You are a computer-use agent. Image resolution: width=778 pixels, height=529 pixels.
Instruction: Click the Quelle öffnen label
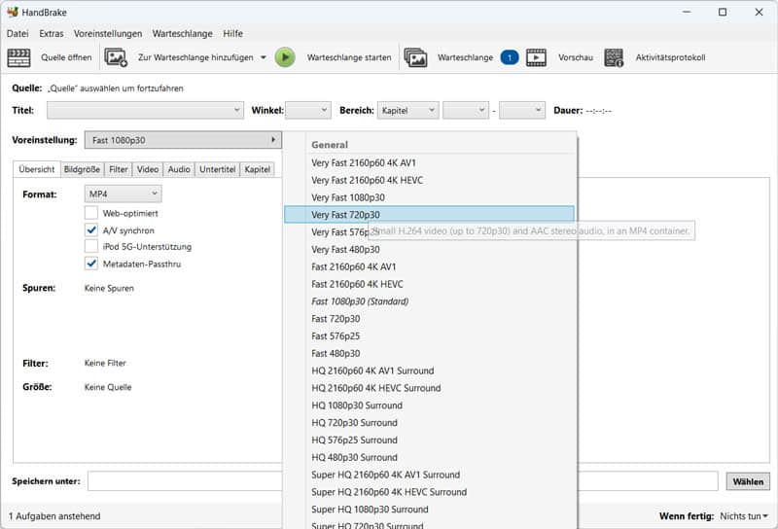point(66,57)
